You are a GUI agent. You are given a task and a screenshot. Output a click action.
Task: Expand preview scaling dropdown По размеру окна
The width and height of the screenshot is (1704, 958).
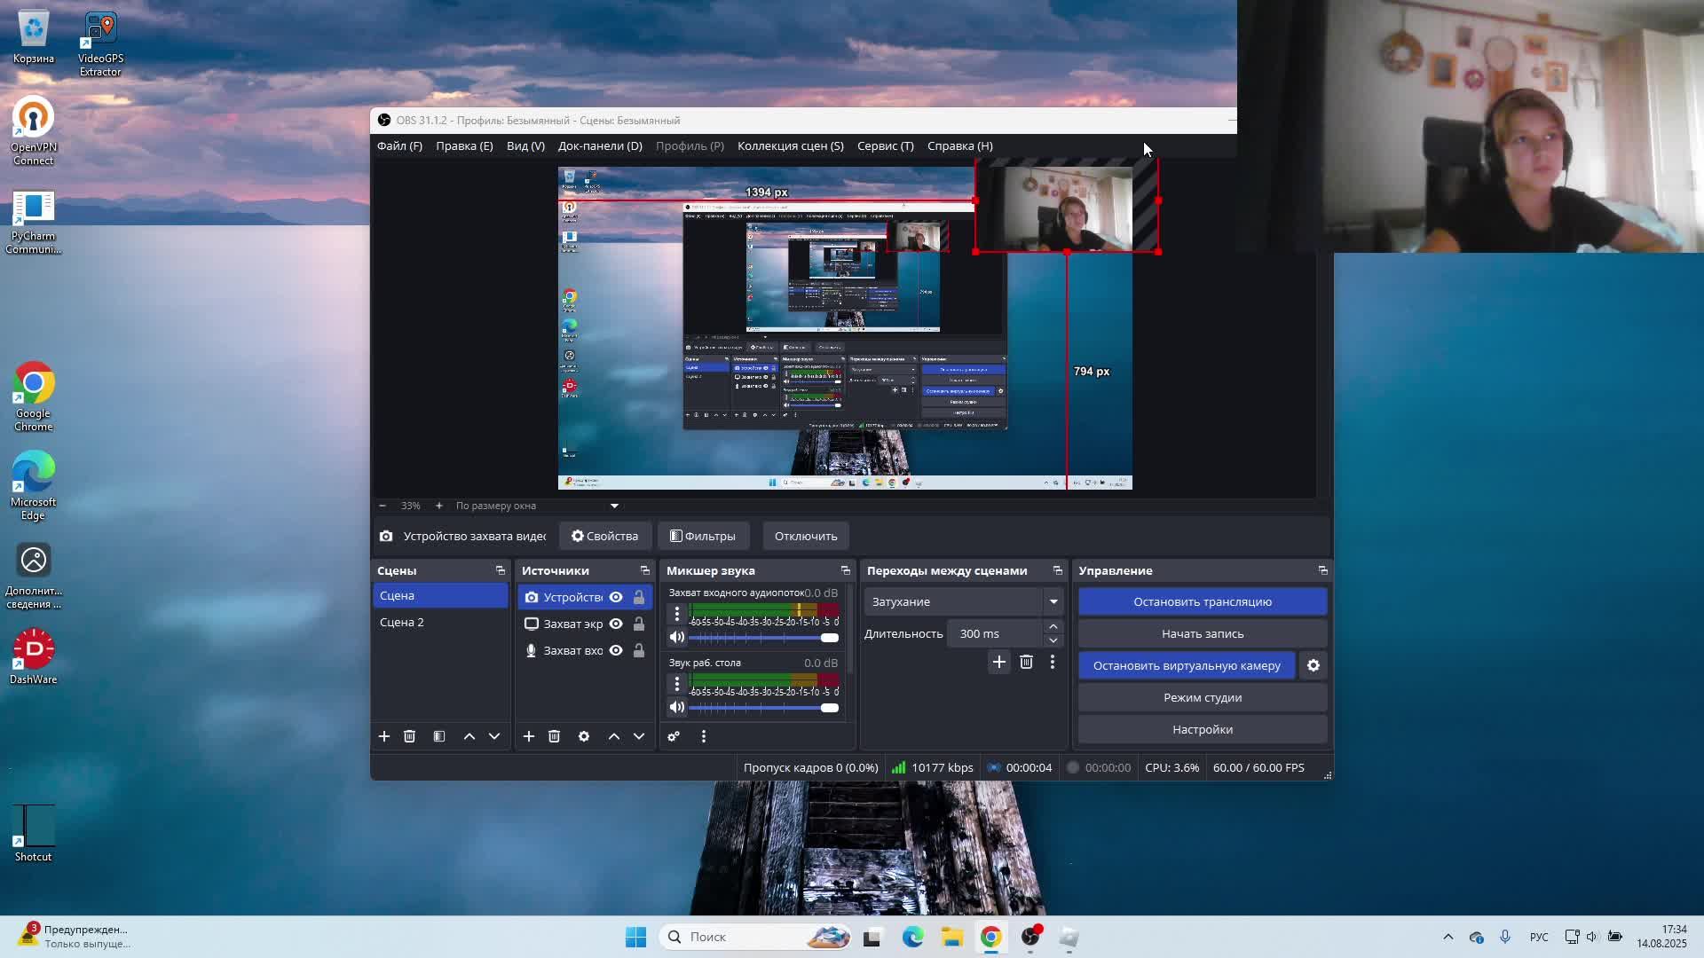pos(614,506)
